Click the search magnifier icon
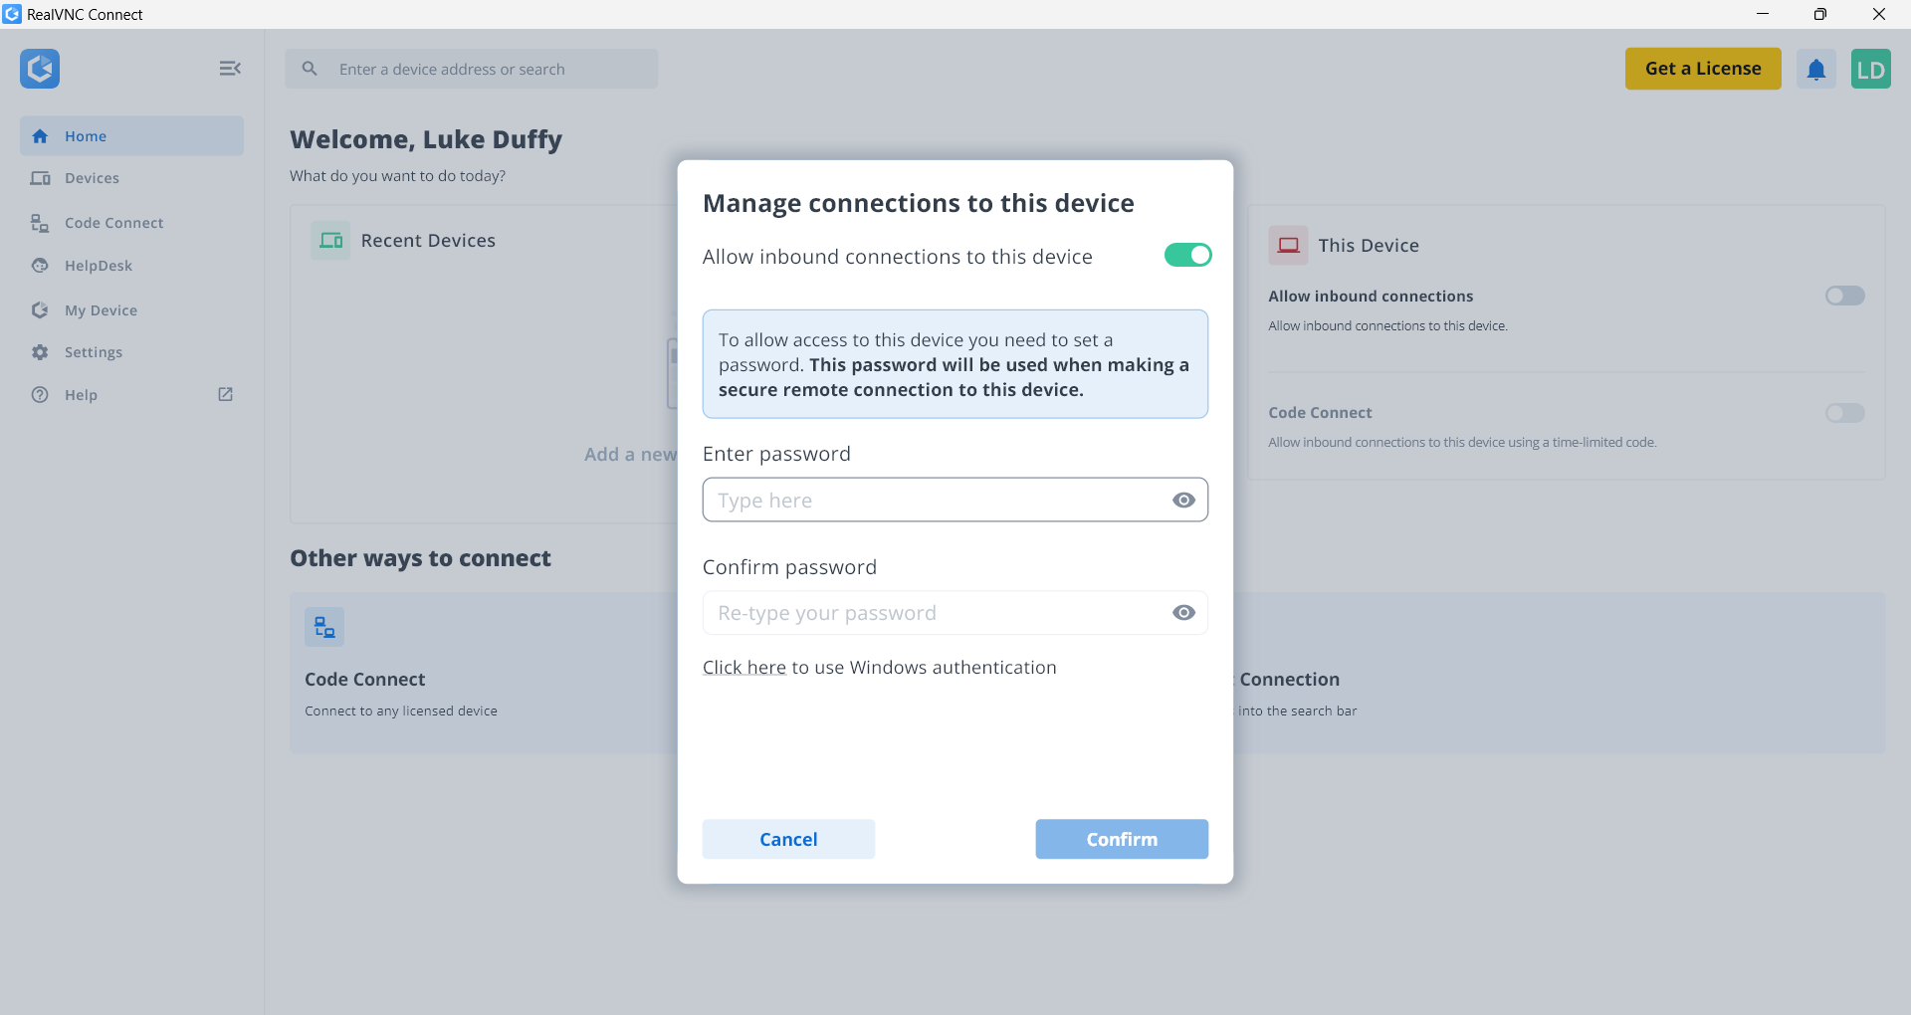1911x1015 pixels. tap(310, 69)
